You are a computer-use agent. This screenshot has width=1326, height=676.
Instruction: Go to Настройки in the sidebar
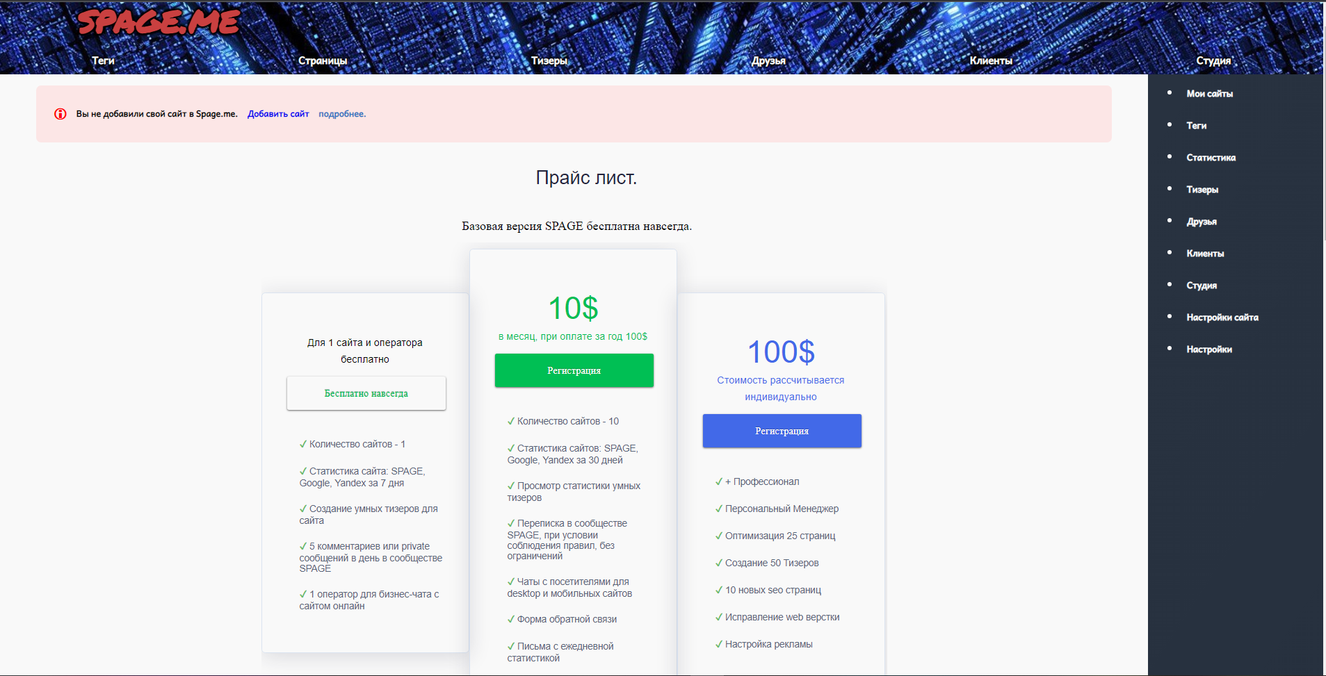1208,349
